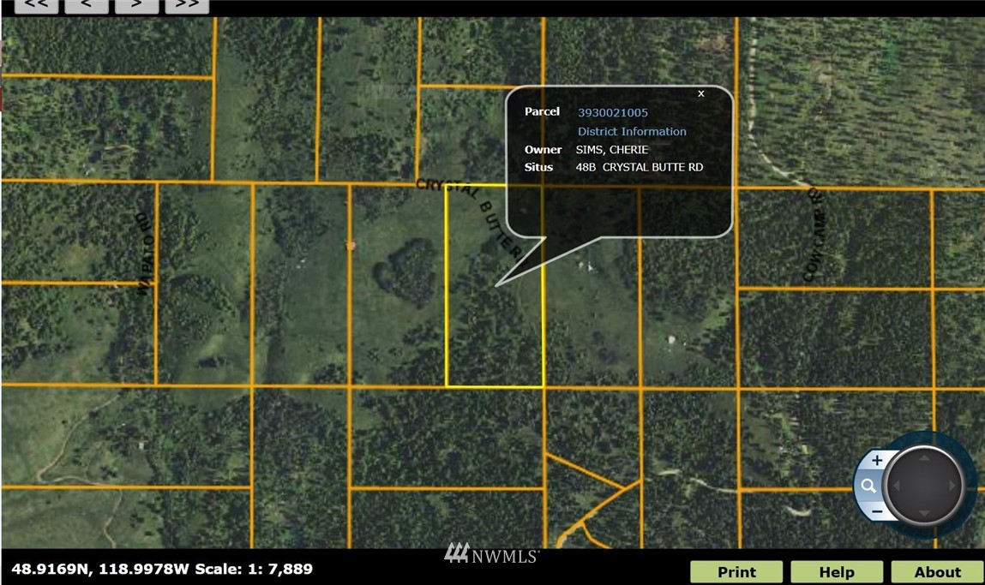Image resolution: width=985 pixels, height=585 pixels.
Task: Click the Cow Camp Rd label
Action: click(x=814, y=233)
